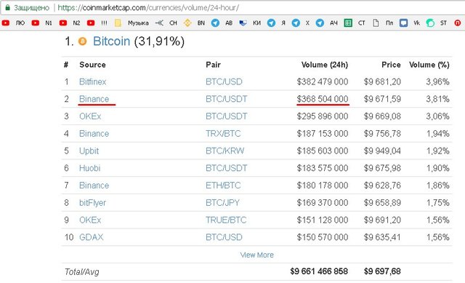
Task: Click the Price column header
Action: coord(391,65)
